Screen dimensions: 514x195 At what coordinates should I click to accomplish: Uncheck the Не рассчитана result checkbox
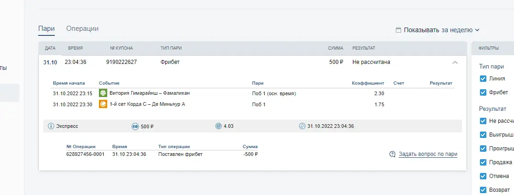pyautogui.click(x=483, y=121)
